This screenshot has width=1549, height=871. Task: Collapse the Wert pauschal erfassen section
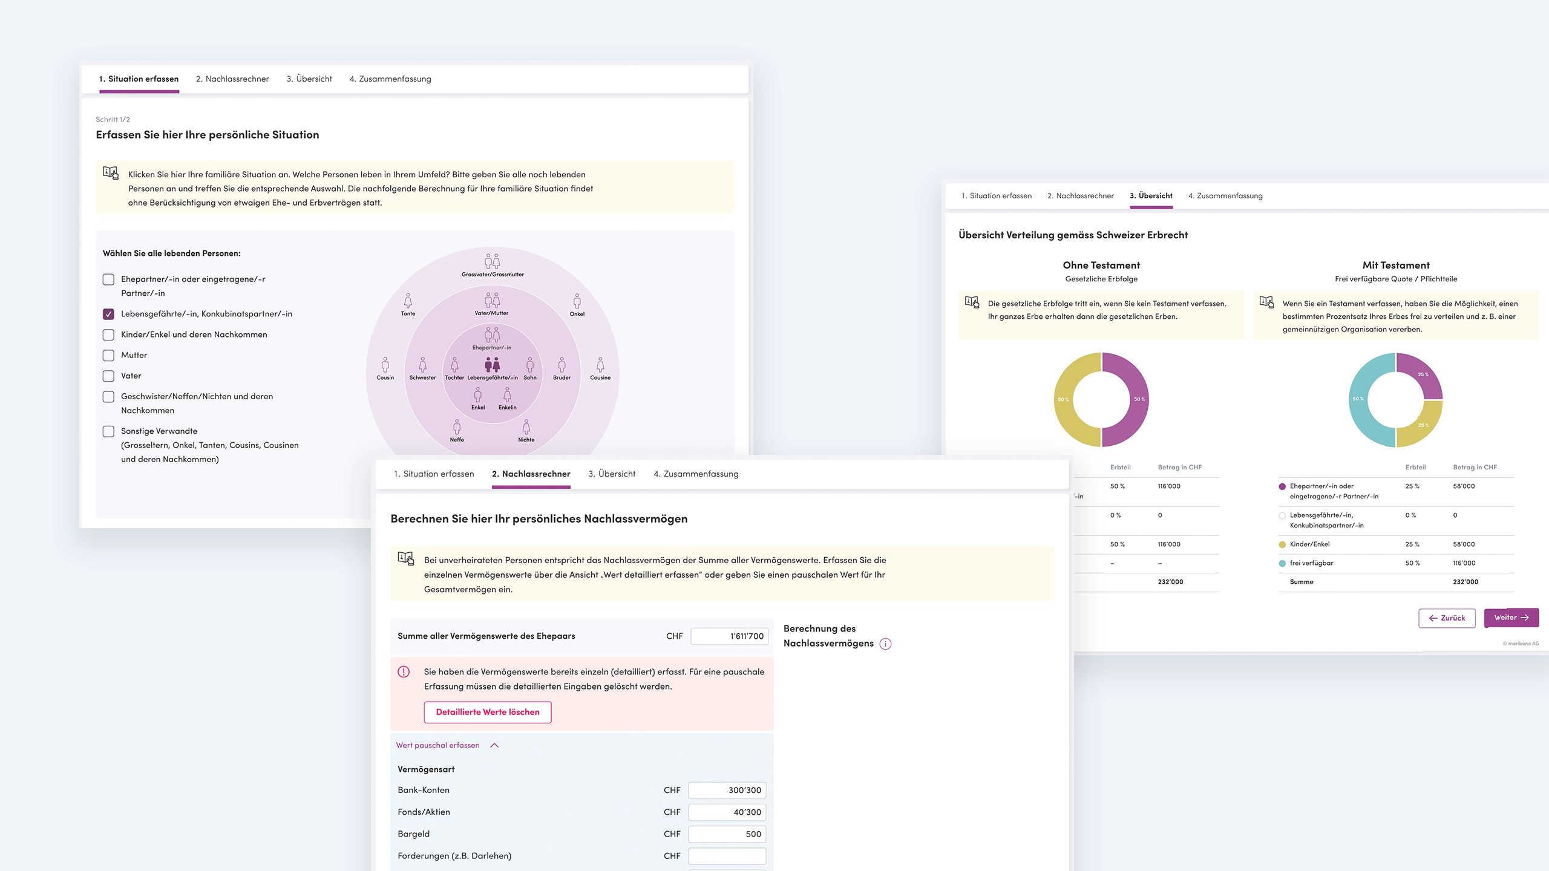pyautogui.click(x=496, y=745)
